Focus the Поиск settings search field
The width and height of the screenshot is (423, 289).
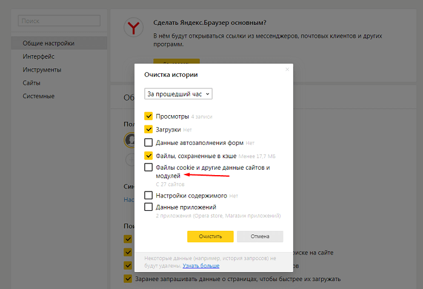pos(59,21)
